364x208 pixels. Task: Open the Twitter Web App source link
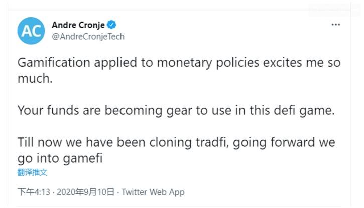pos(153,192)
